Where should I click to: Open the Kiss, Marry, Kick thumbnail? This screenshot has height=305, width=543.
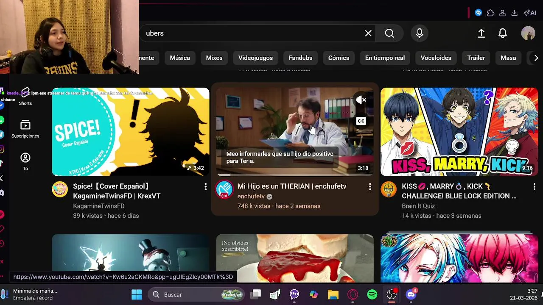coord(459,132)
